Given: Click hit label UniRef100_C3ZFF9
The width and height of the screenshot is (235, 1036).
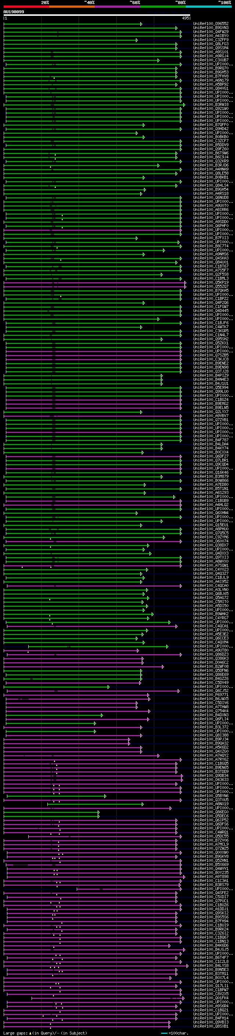Looking at the screenshot, I should (x=211, y=40).
